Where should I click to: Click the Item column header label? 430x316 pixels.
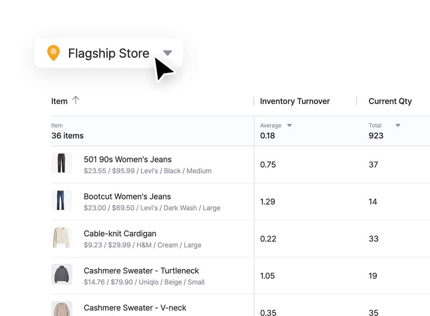coord(59,101)
